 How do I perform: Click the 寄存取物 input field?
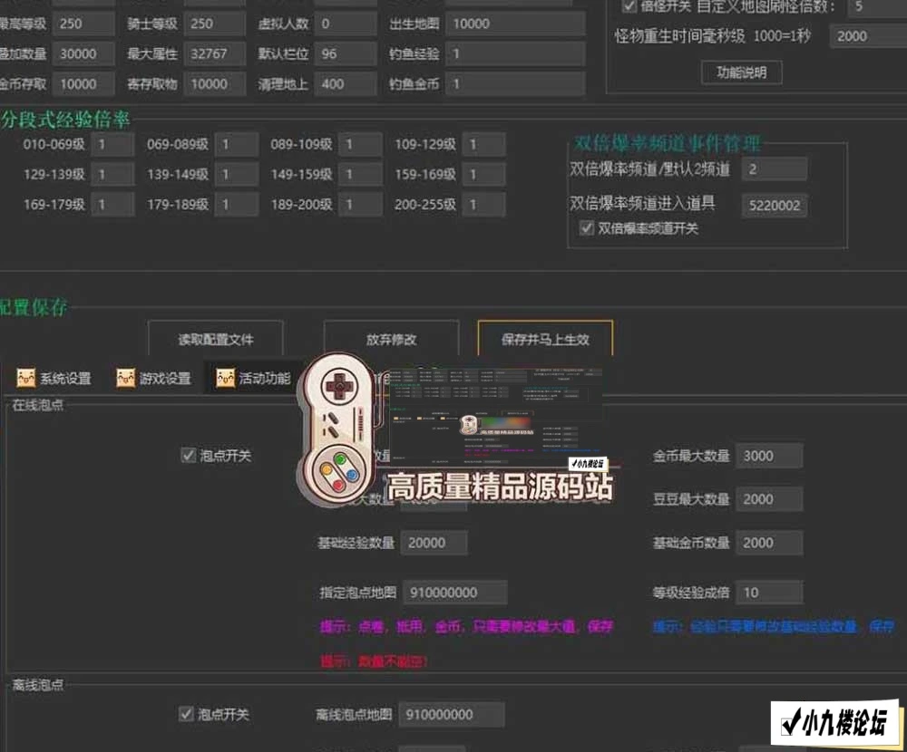(215, 84)
